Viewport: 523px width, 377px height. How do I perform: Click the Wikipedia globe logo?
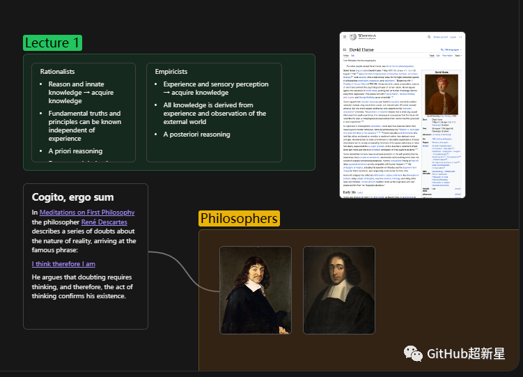353,37
